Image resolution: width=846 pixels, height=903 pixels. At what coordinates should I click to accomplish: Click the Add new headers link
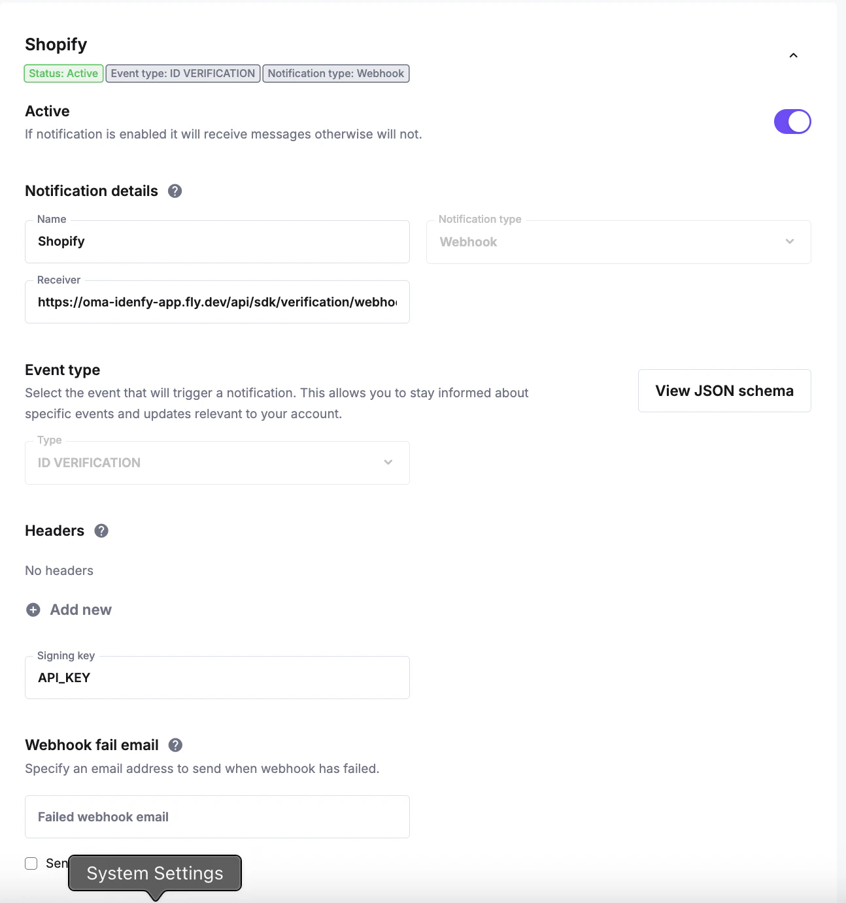pyautogui.click(x=80, y=610)
